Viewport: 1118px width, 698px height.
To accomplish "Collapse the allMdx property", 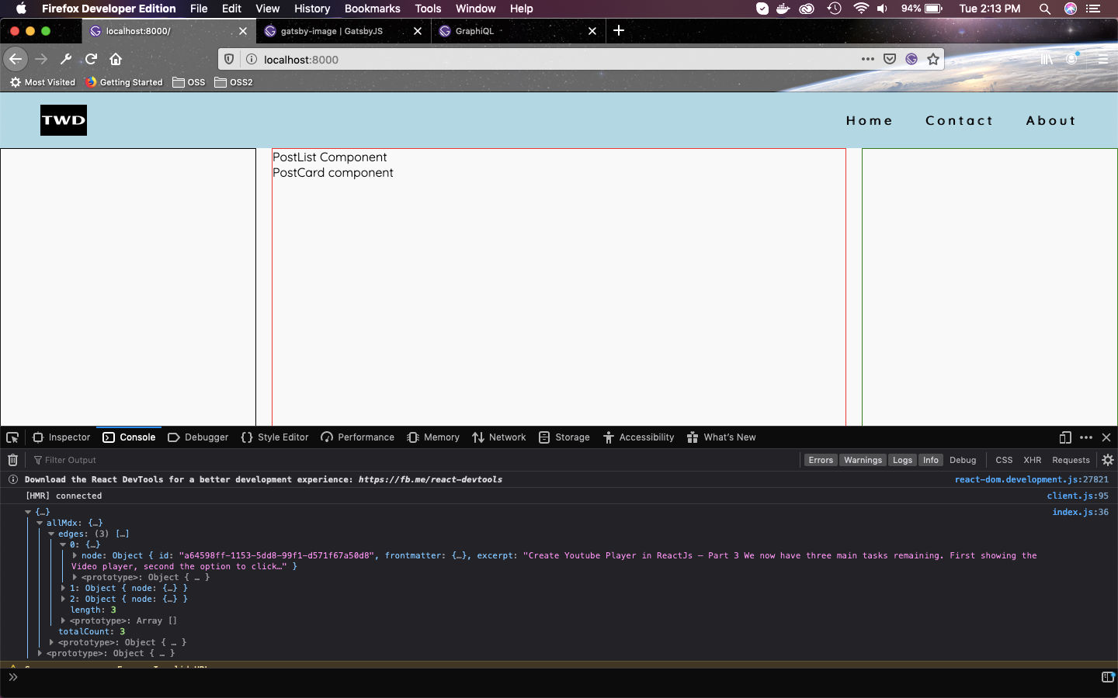I will coord(40,523).
